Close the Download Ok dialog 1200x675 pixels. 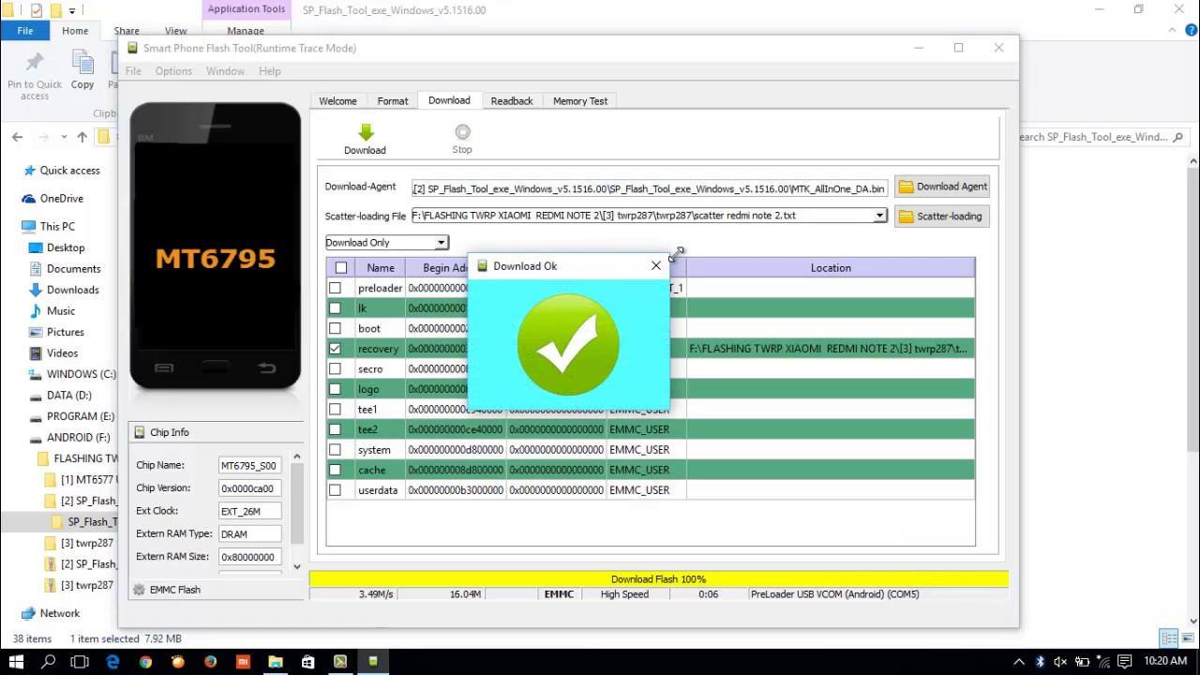pos(656,266)
